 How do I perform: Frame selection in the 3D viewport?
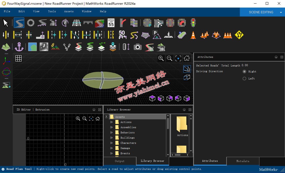(x=178, y=58)
